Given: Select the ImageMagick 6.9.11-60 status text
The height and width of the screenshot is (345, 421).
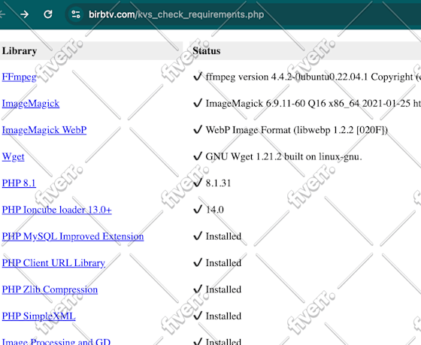Looking at the screenshot, I should click(x=313, y=104).
